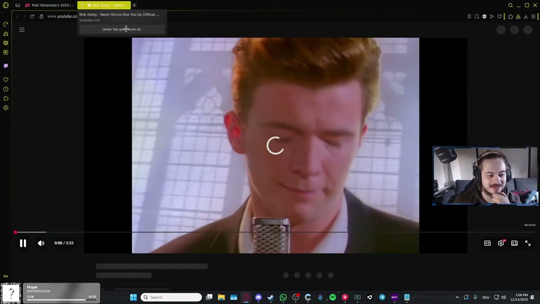This screenshot has height=304, width=540.
Task: Switch to Poki Yamamoto's 2025 tab
Action: 49,5
